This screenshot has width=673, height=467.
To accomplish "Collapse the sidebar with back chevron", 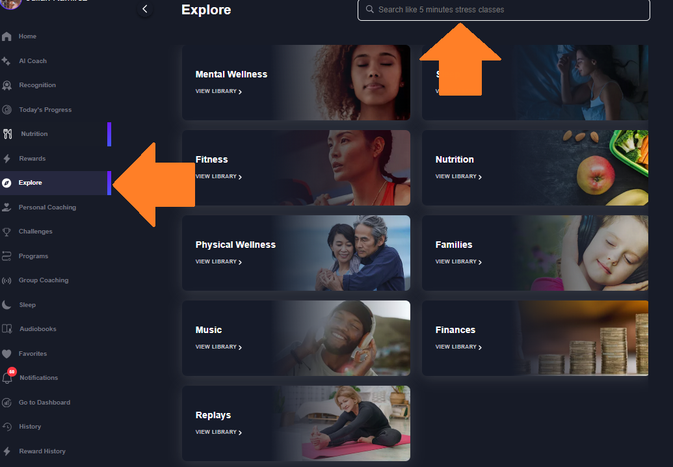I will pyautogui.click(x=145, y=9).
